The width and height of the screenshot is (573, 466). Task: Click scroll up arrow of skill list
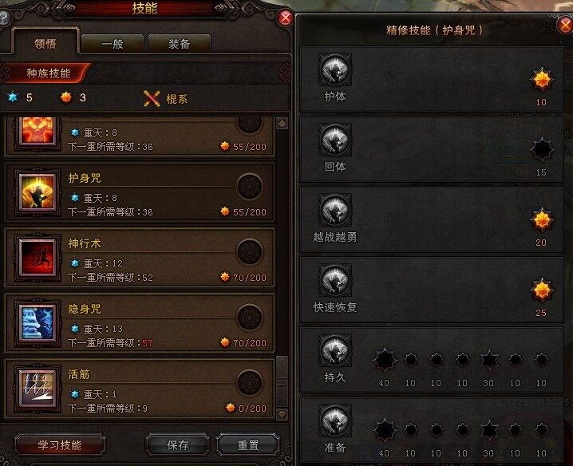tap(282, 124)
